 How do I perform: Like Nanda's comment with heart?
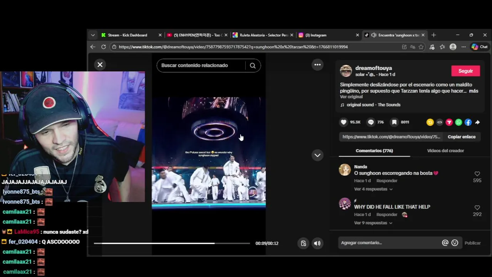point(477,174)
